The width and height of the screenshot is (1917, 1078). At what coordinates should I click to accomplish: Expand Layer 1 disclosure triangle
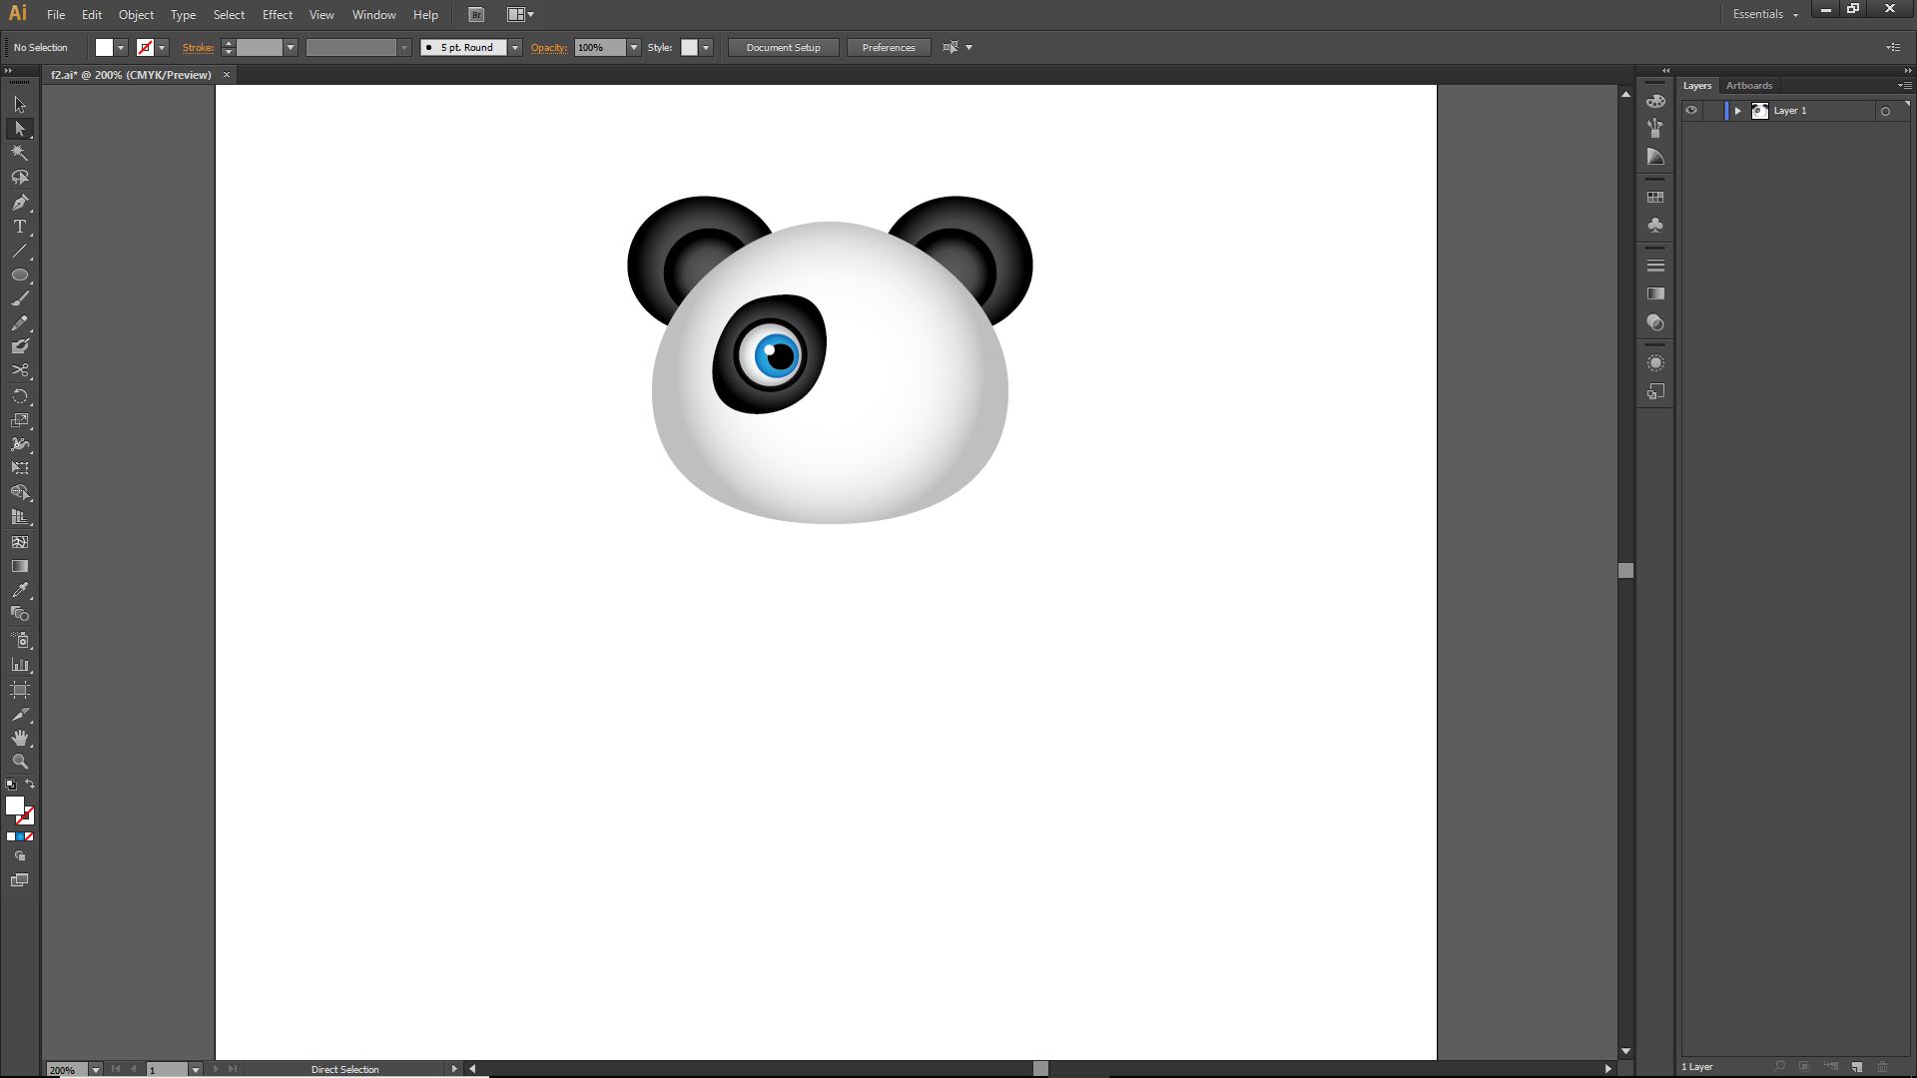1737,111
